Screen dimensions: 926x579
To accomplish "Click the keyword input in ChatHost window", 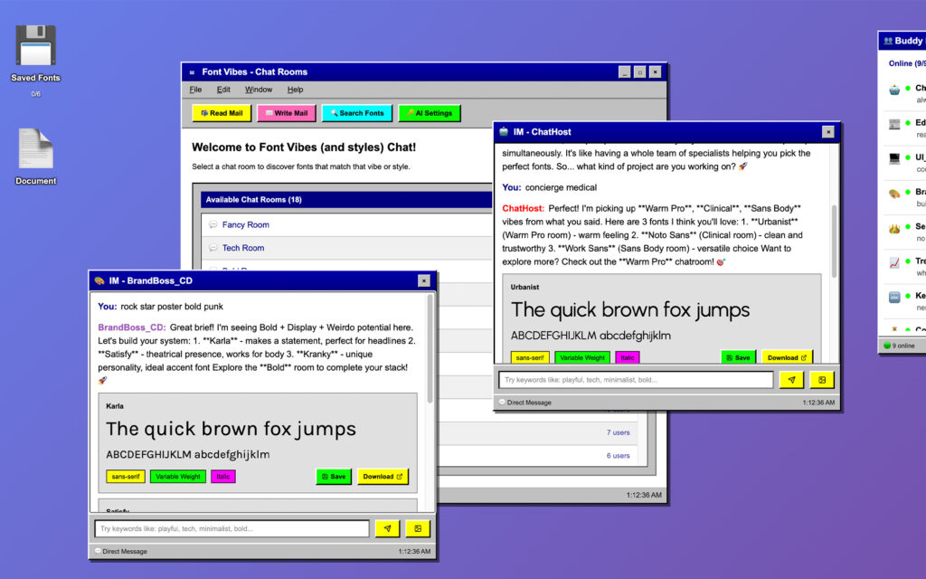I will (x=636, y=381).
